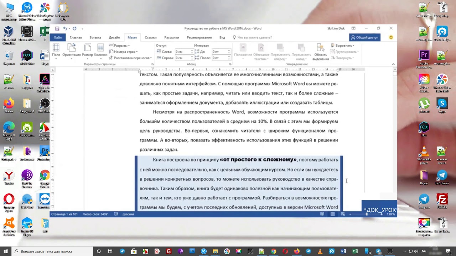Image resolution: width=456 pixels, height=256 pixels.
Task: Click the Undo arrow in quick access toolbar
Action: (65, 28)
